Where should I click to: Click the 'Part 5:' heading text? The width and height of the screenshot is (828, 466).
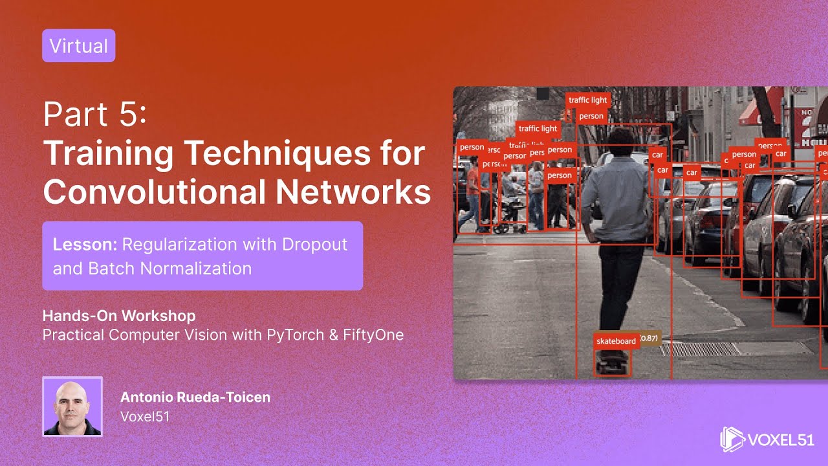pyautogui.click(x=96, y=115)
